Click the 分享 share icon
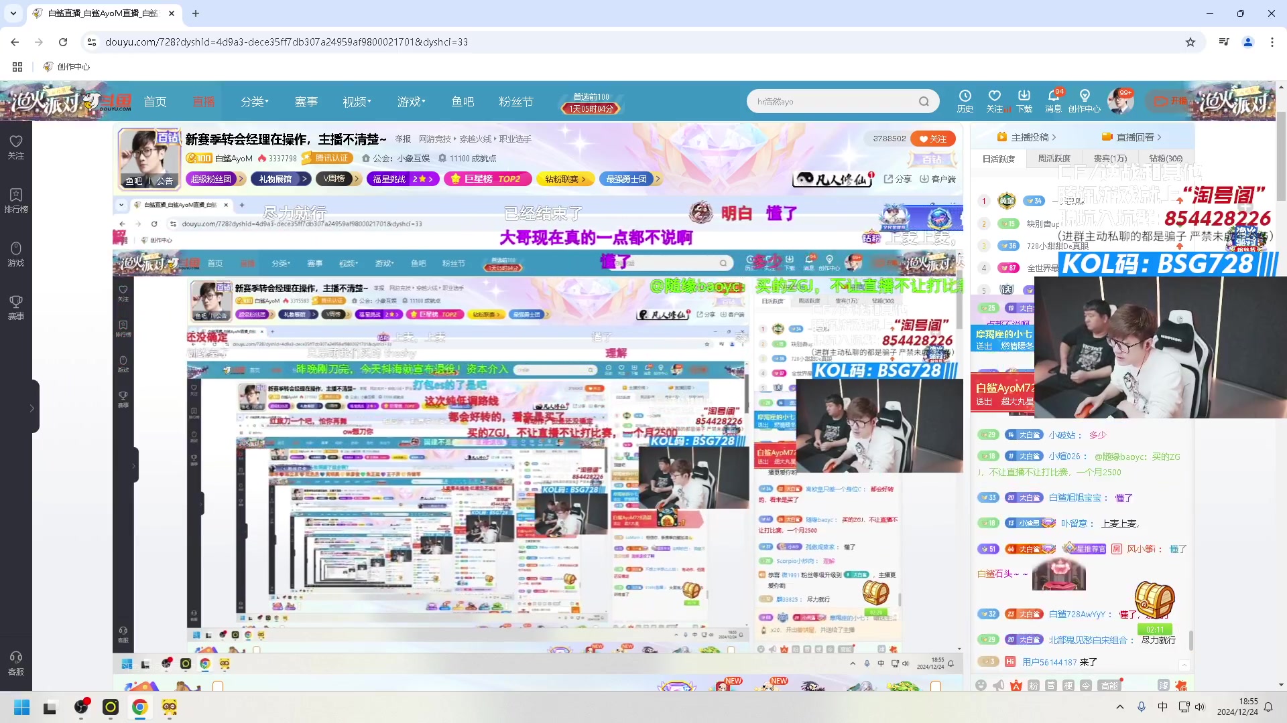 click(898, 179)
